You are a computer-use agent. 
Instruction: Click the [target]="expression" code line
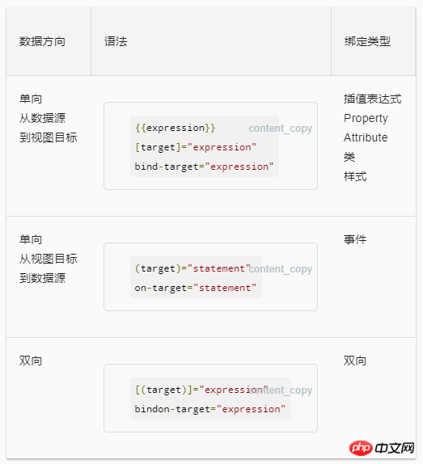coord(196,147)
